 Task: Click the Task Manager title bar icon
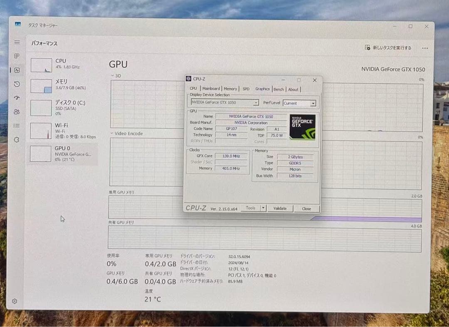click(x=18, y=25)
